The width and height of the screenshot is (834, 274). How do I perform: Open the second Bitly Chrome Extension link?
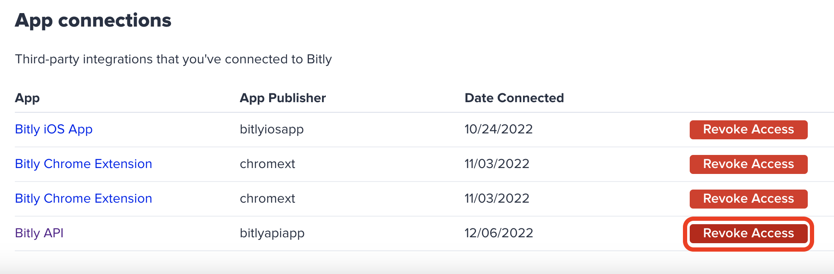83,198
